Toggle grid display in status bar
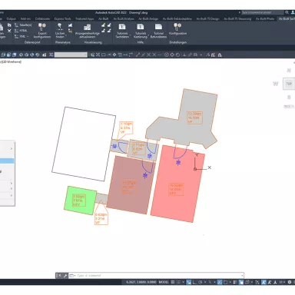 173,282
